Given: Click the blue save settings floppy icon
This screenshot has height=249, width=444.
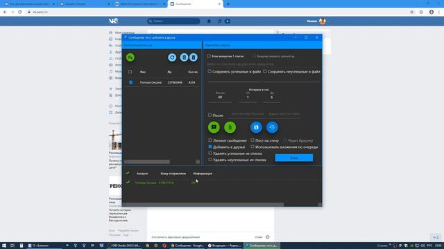Looking at the screenshot, I should point(256,127).
